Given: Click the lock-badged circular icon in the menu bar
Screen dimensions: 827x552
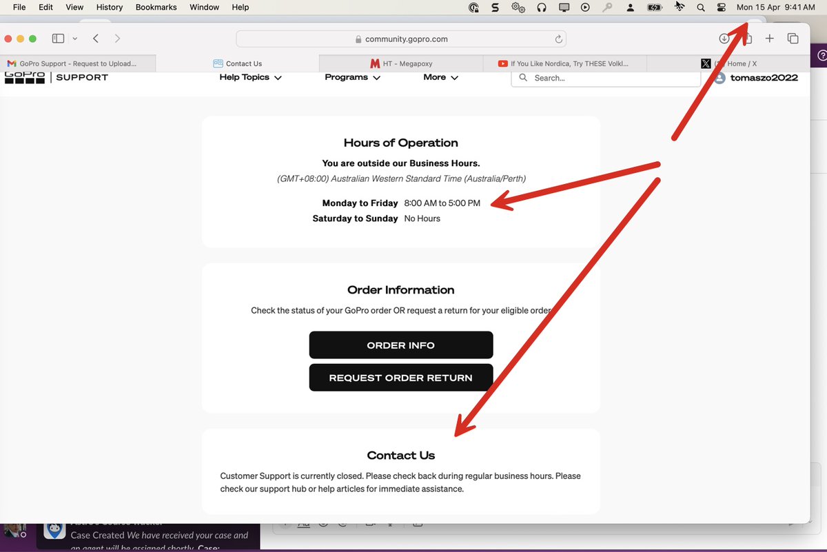Looking at the screenshot, I should point(473,8).
